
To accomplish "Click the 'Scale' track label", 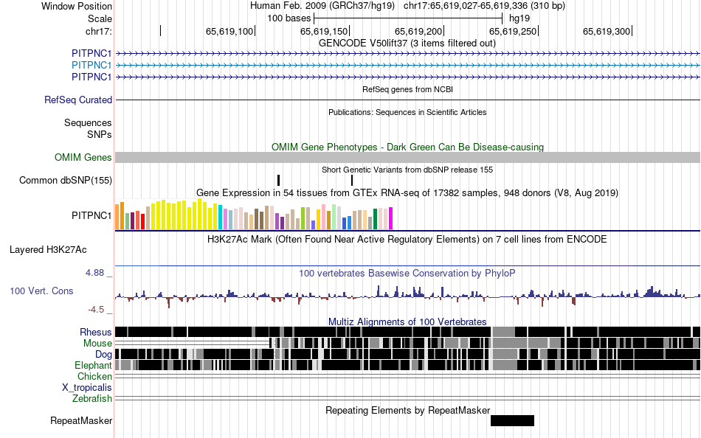I will (x=100, y=18).
